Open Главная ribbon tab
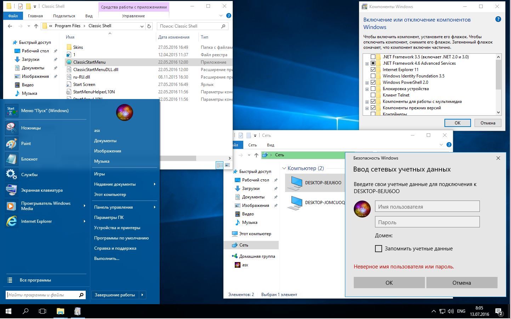The height and width of the screenshot is (319, 511). 35,16
